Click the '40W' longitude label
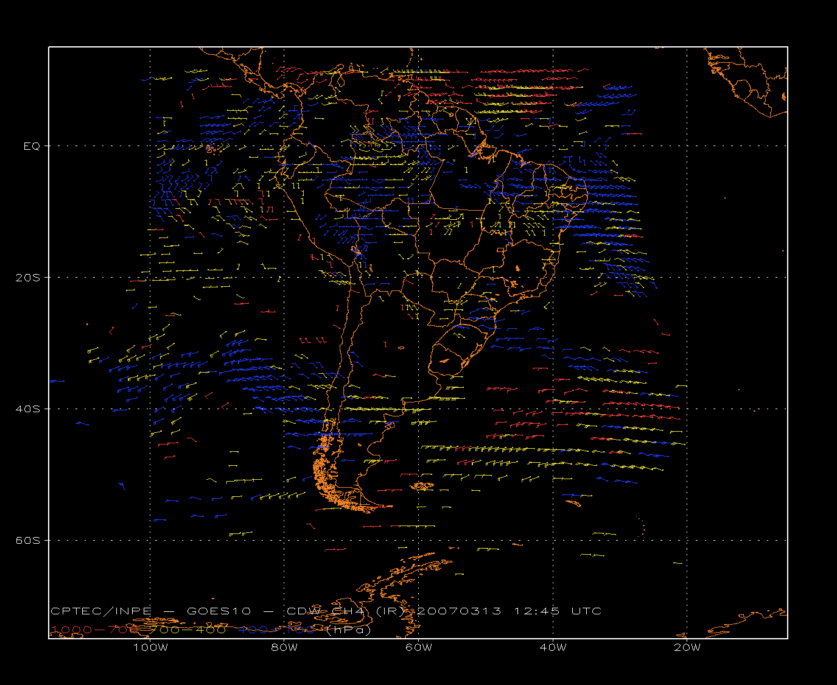The image size is (837, 685). [553, 647]
